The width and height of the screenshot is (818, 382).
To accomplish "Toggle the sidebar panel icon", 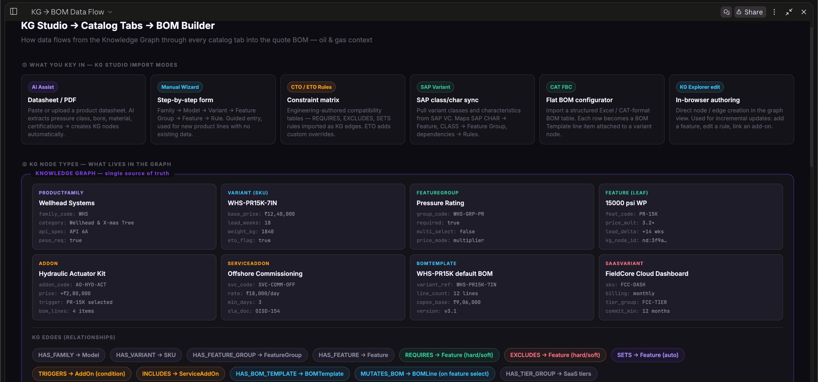I will 14,12.
